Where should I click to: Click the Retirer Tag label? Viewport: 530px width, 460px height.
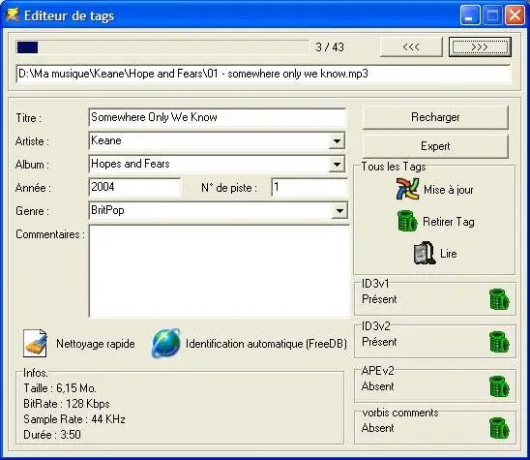449,222
